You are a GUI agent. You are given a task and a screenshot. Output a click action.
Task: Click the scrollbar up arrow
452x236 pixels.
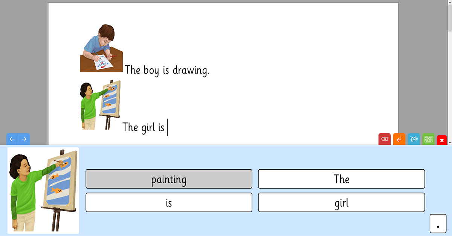coord(449,3)
